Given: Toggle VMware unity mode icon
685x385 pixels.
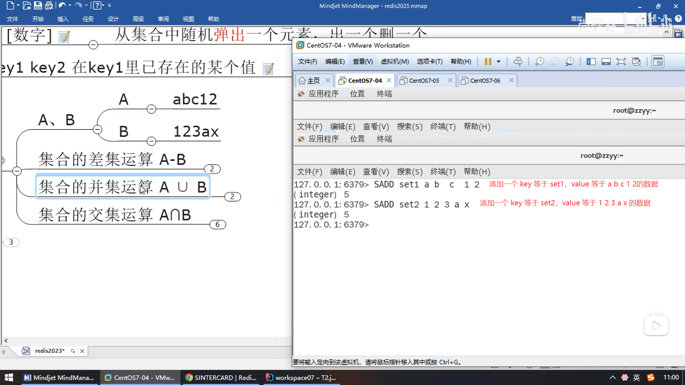Looking at the screenshot, I should [636, 61].
